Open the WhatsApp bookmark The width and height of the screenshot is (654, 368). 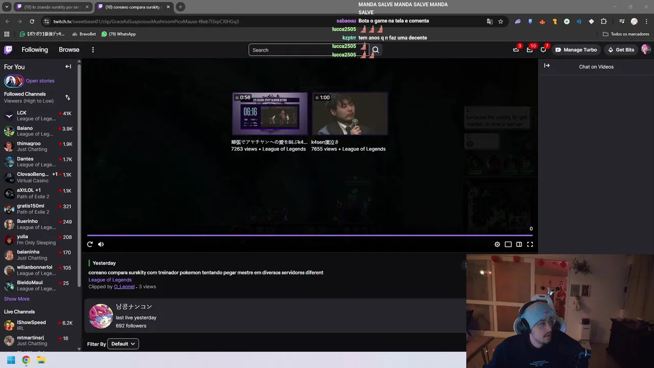(x=119, y=34)
